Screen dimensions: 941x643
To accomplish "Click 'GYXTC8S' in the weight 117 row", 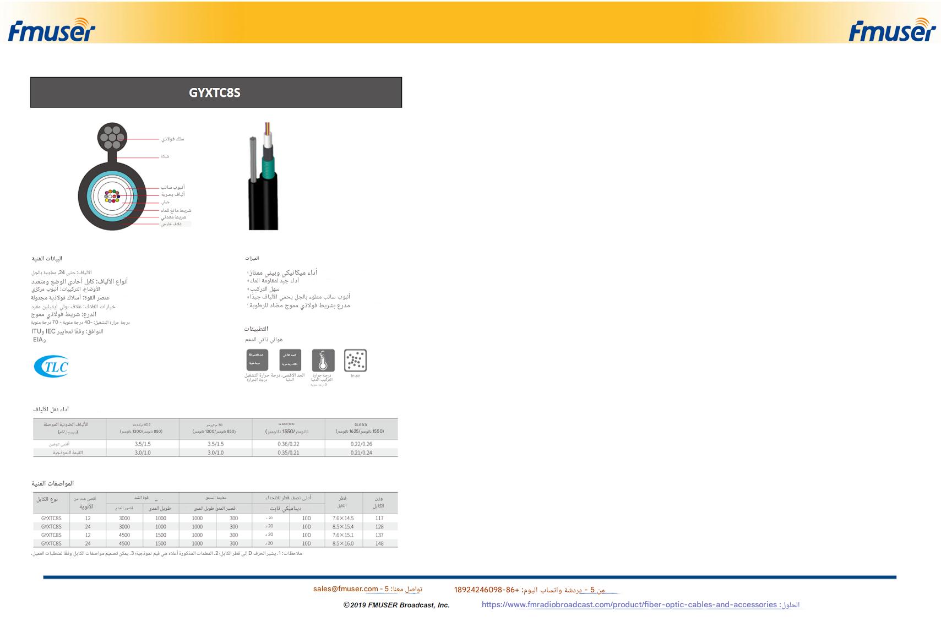I will pos(51,518).
